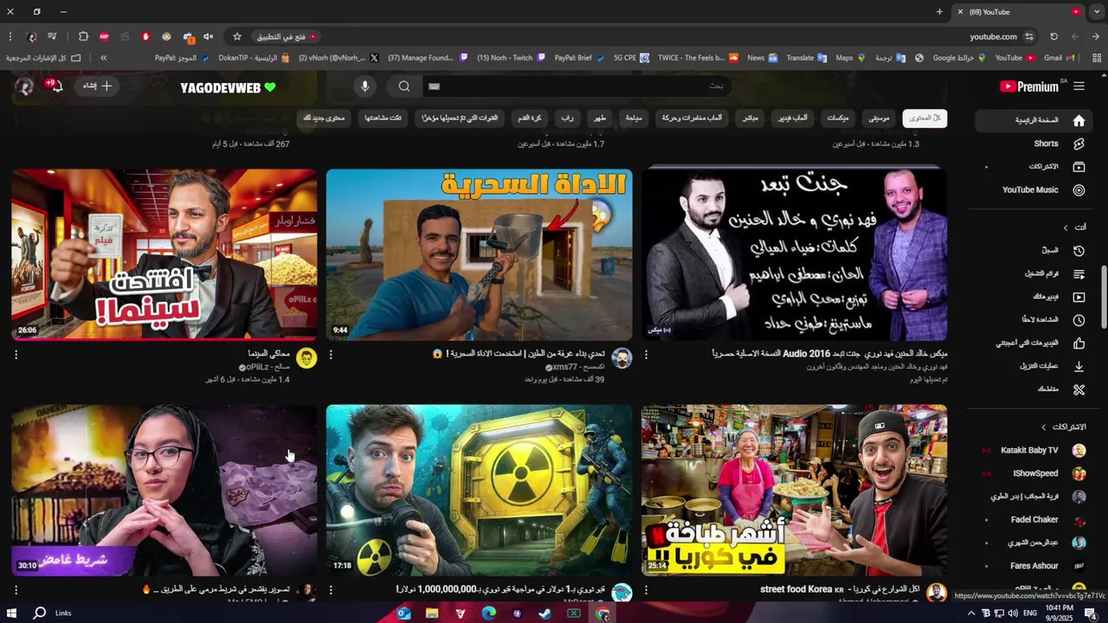Viewport: 1108px width, 623px height.
Task: Open options menu for street food Korea video
Action: pos(646,589)
